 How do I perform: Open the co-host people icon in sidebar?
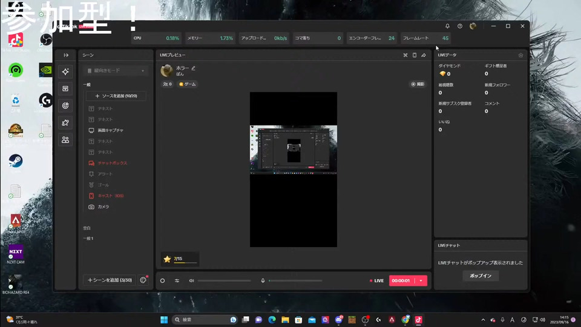pyautogui.click(x=65, y=140)
